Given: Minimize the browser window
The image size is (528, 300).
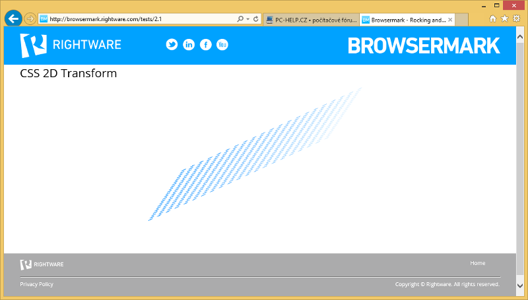Looking at the screenshot, I should (484, 6).
